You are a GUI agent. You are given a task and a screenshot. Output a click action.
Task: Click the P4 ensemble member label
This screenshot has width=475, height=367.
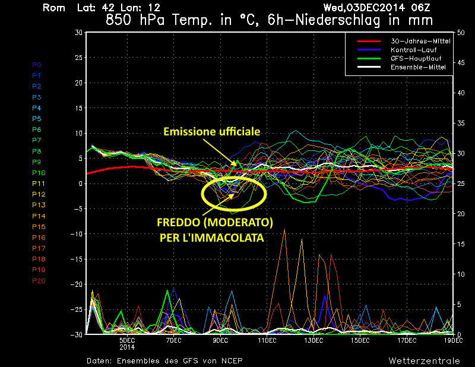(36, 108)
